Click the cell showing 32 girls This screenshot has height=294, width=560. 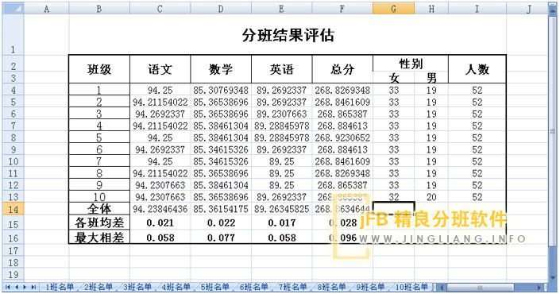(x=393, y=197)
